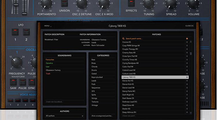This screenshot has width=217, height=120.
Task: Star the Culture Lead AB patch
Action: 187,74
